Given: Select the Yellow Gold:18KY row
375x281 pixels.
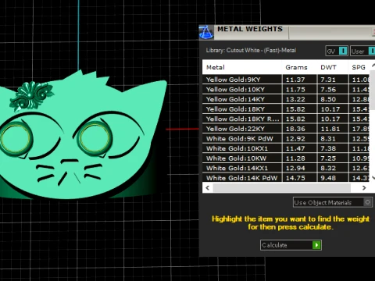Looking at the screenshot, I should (x=286, y=109).
